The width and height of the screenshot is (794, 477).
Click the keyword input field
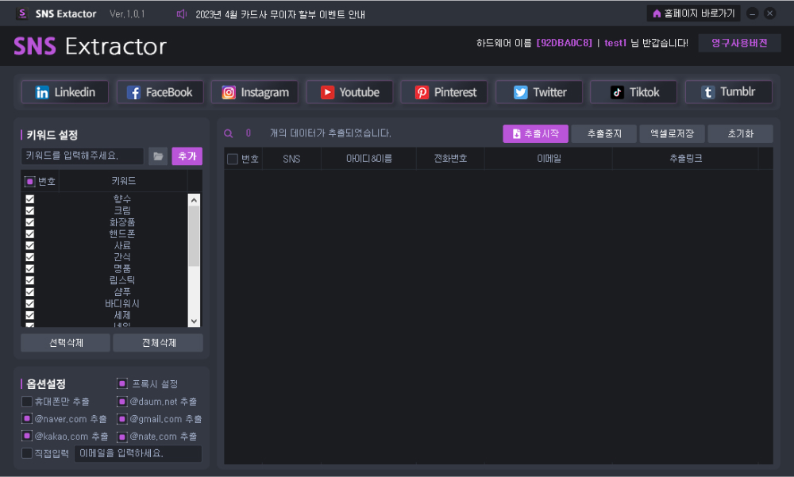83,156
